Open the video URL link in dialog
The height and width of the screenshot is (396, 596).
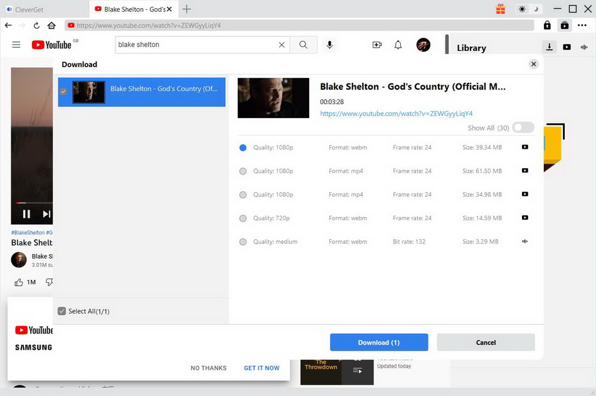[396, 114]
